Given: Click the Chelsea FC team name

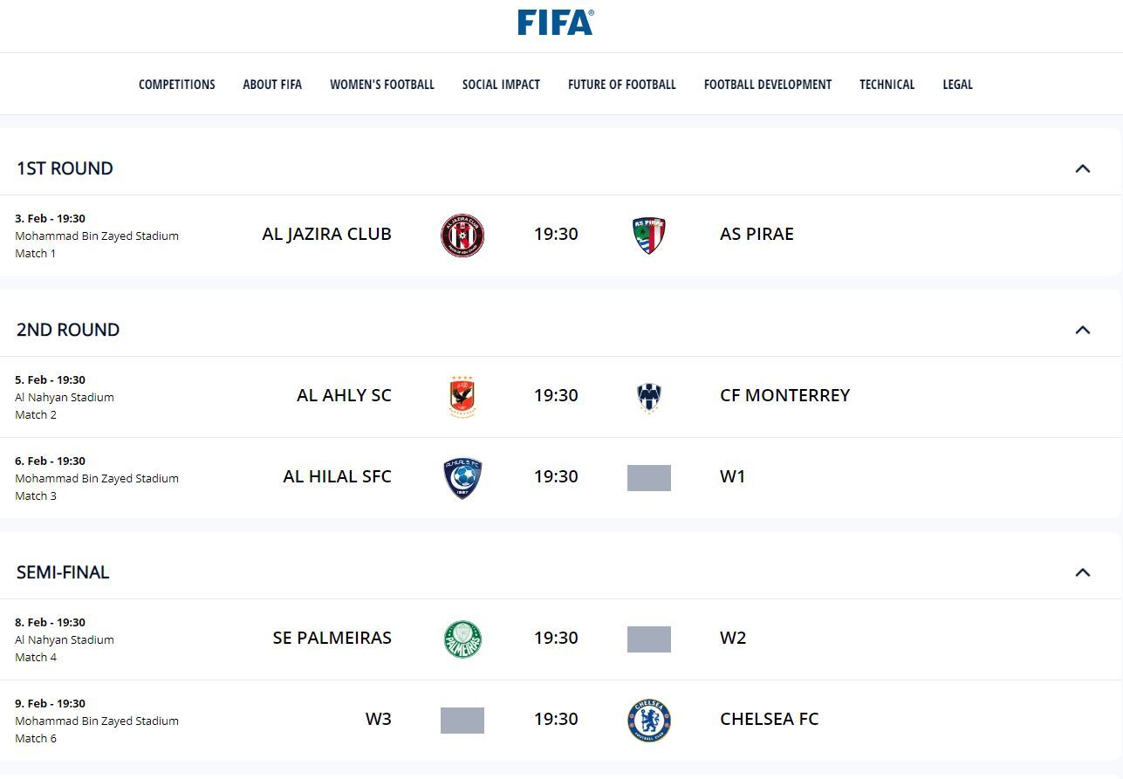Looking at the screenshot, I should point(770,719).
